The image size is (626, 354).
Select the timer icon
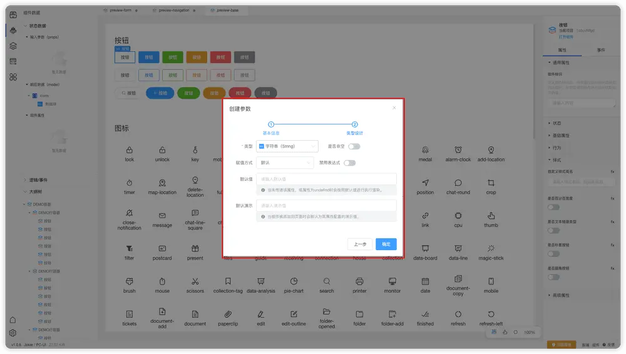[x=130, y=183]
